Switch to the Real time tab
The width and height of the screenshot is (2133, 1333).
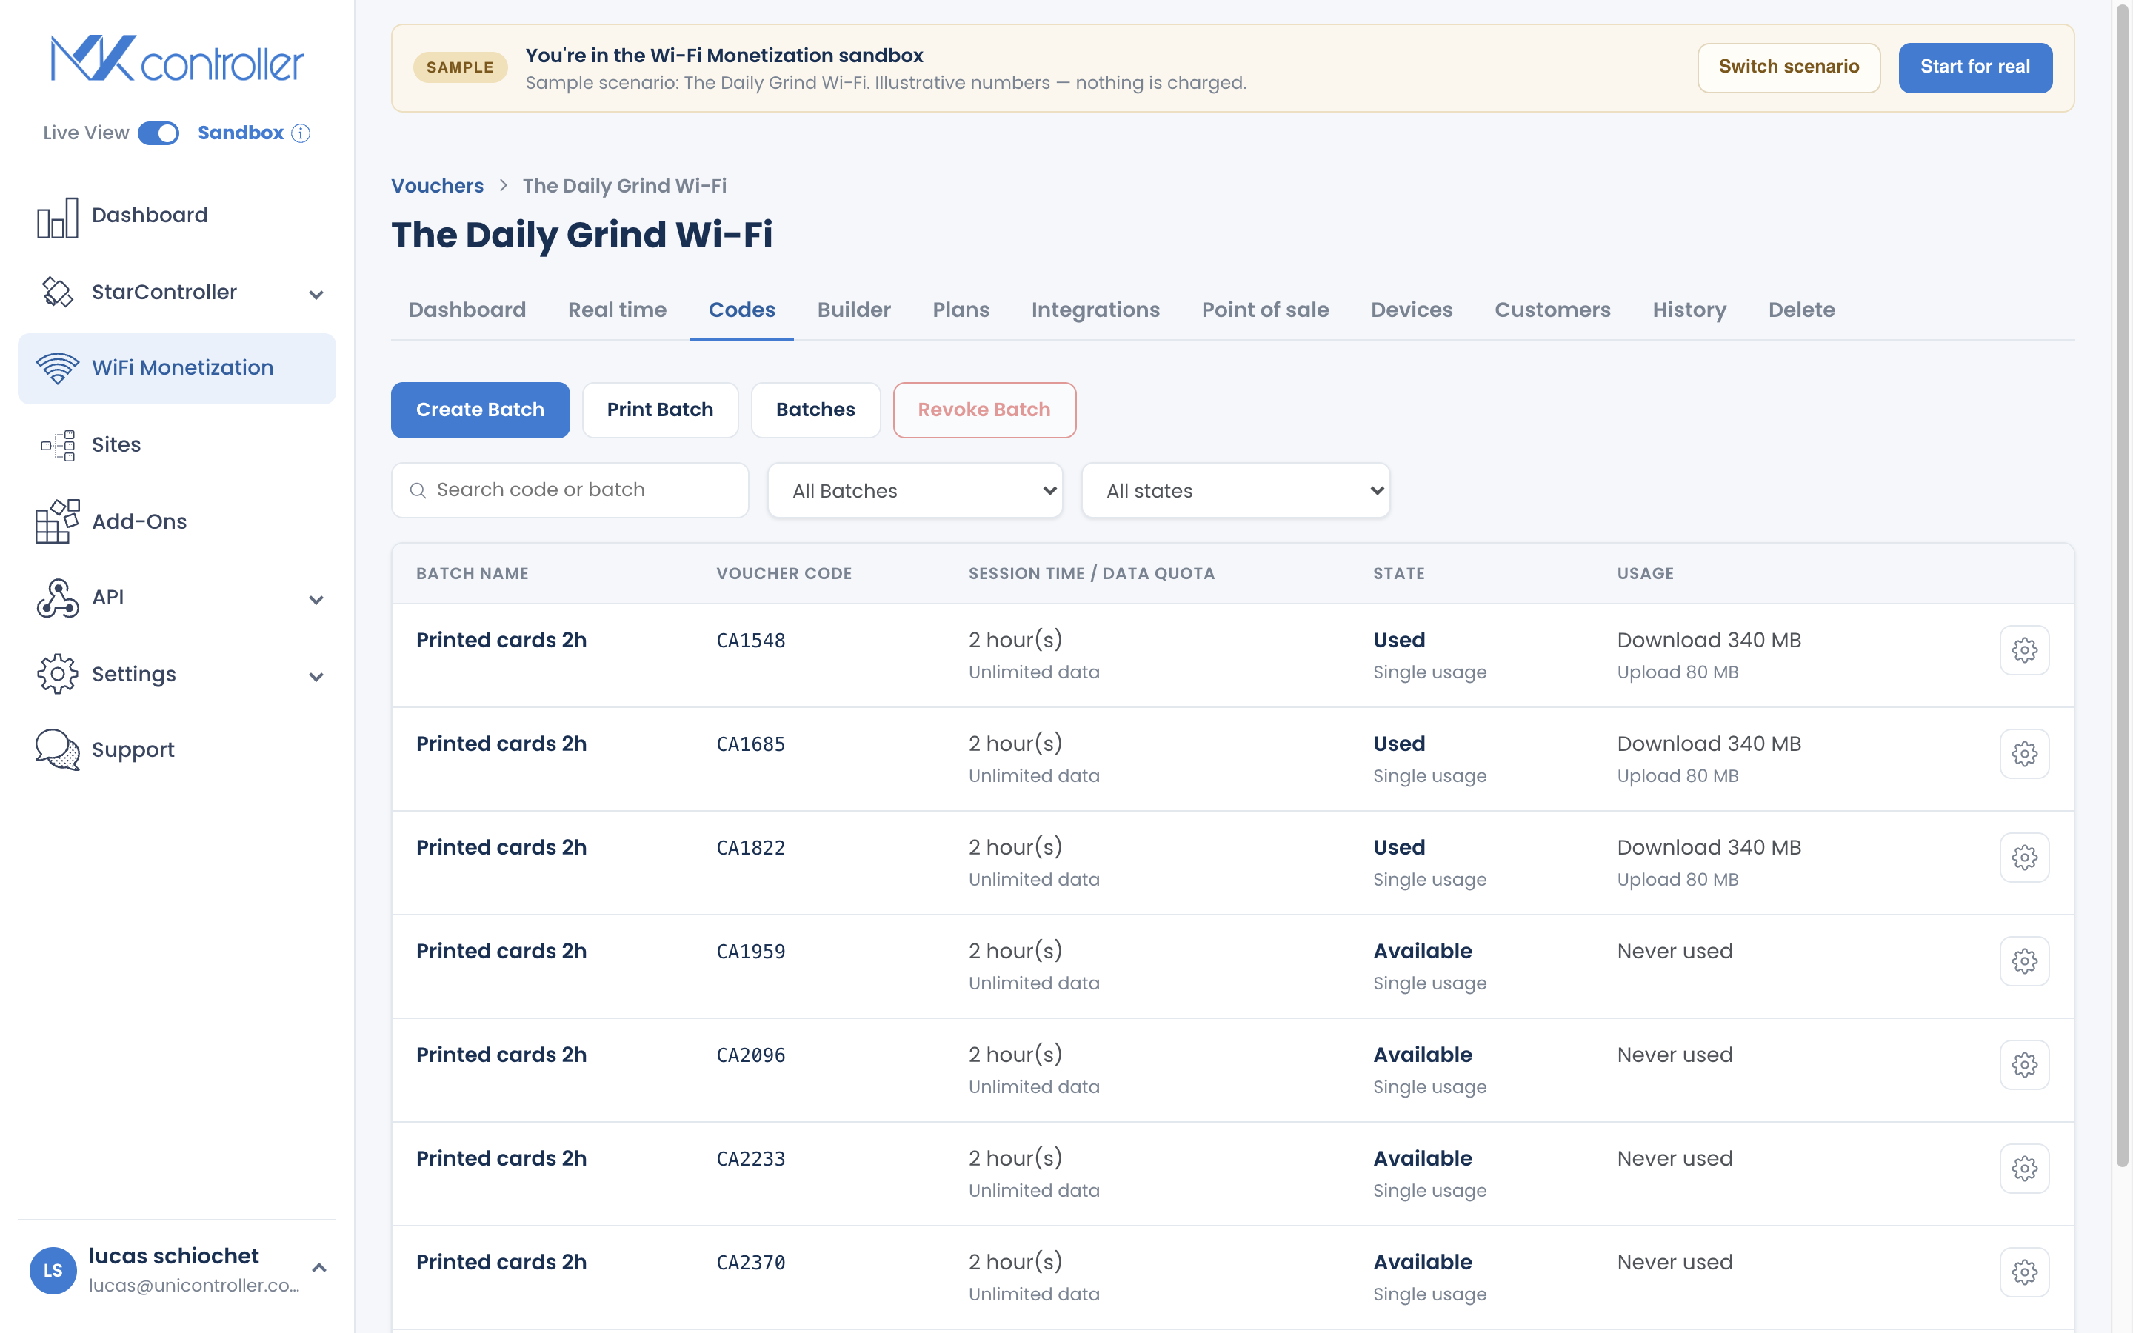click(x=617, y=310)
